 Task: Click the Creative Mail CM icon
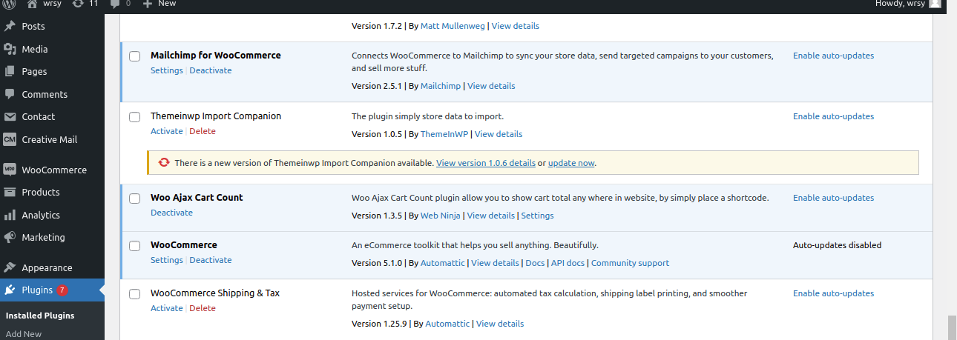[x=10, y=139]
